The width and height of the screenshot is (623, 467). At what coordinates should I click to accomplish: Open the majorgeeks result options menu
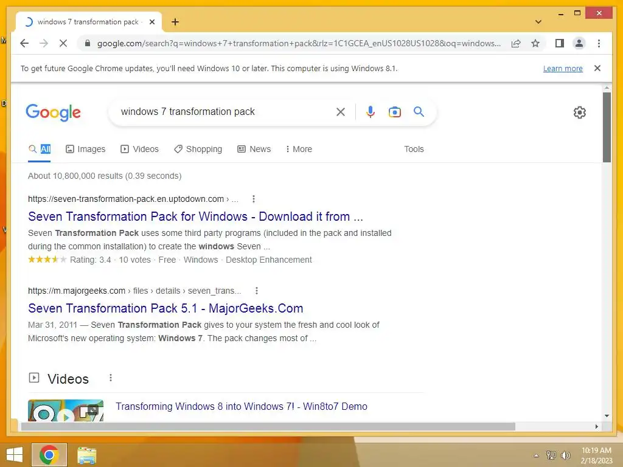tap(257, 291)
